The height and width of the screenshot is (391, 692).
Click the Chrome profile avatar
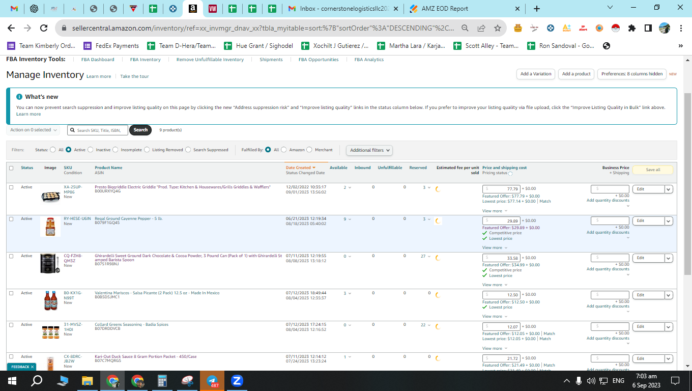point(665,28)
